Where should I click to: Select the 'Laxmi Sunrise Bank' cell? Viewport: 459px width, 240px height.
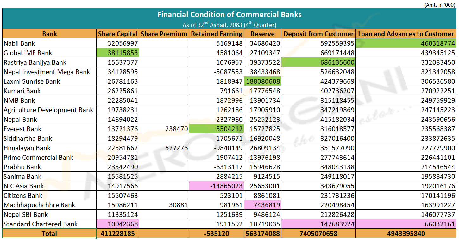49,81
